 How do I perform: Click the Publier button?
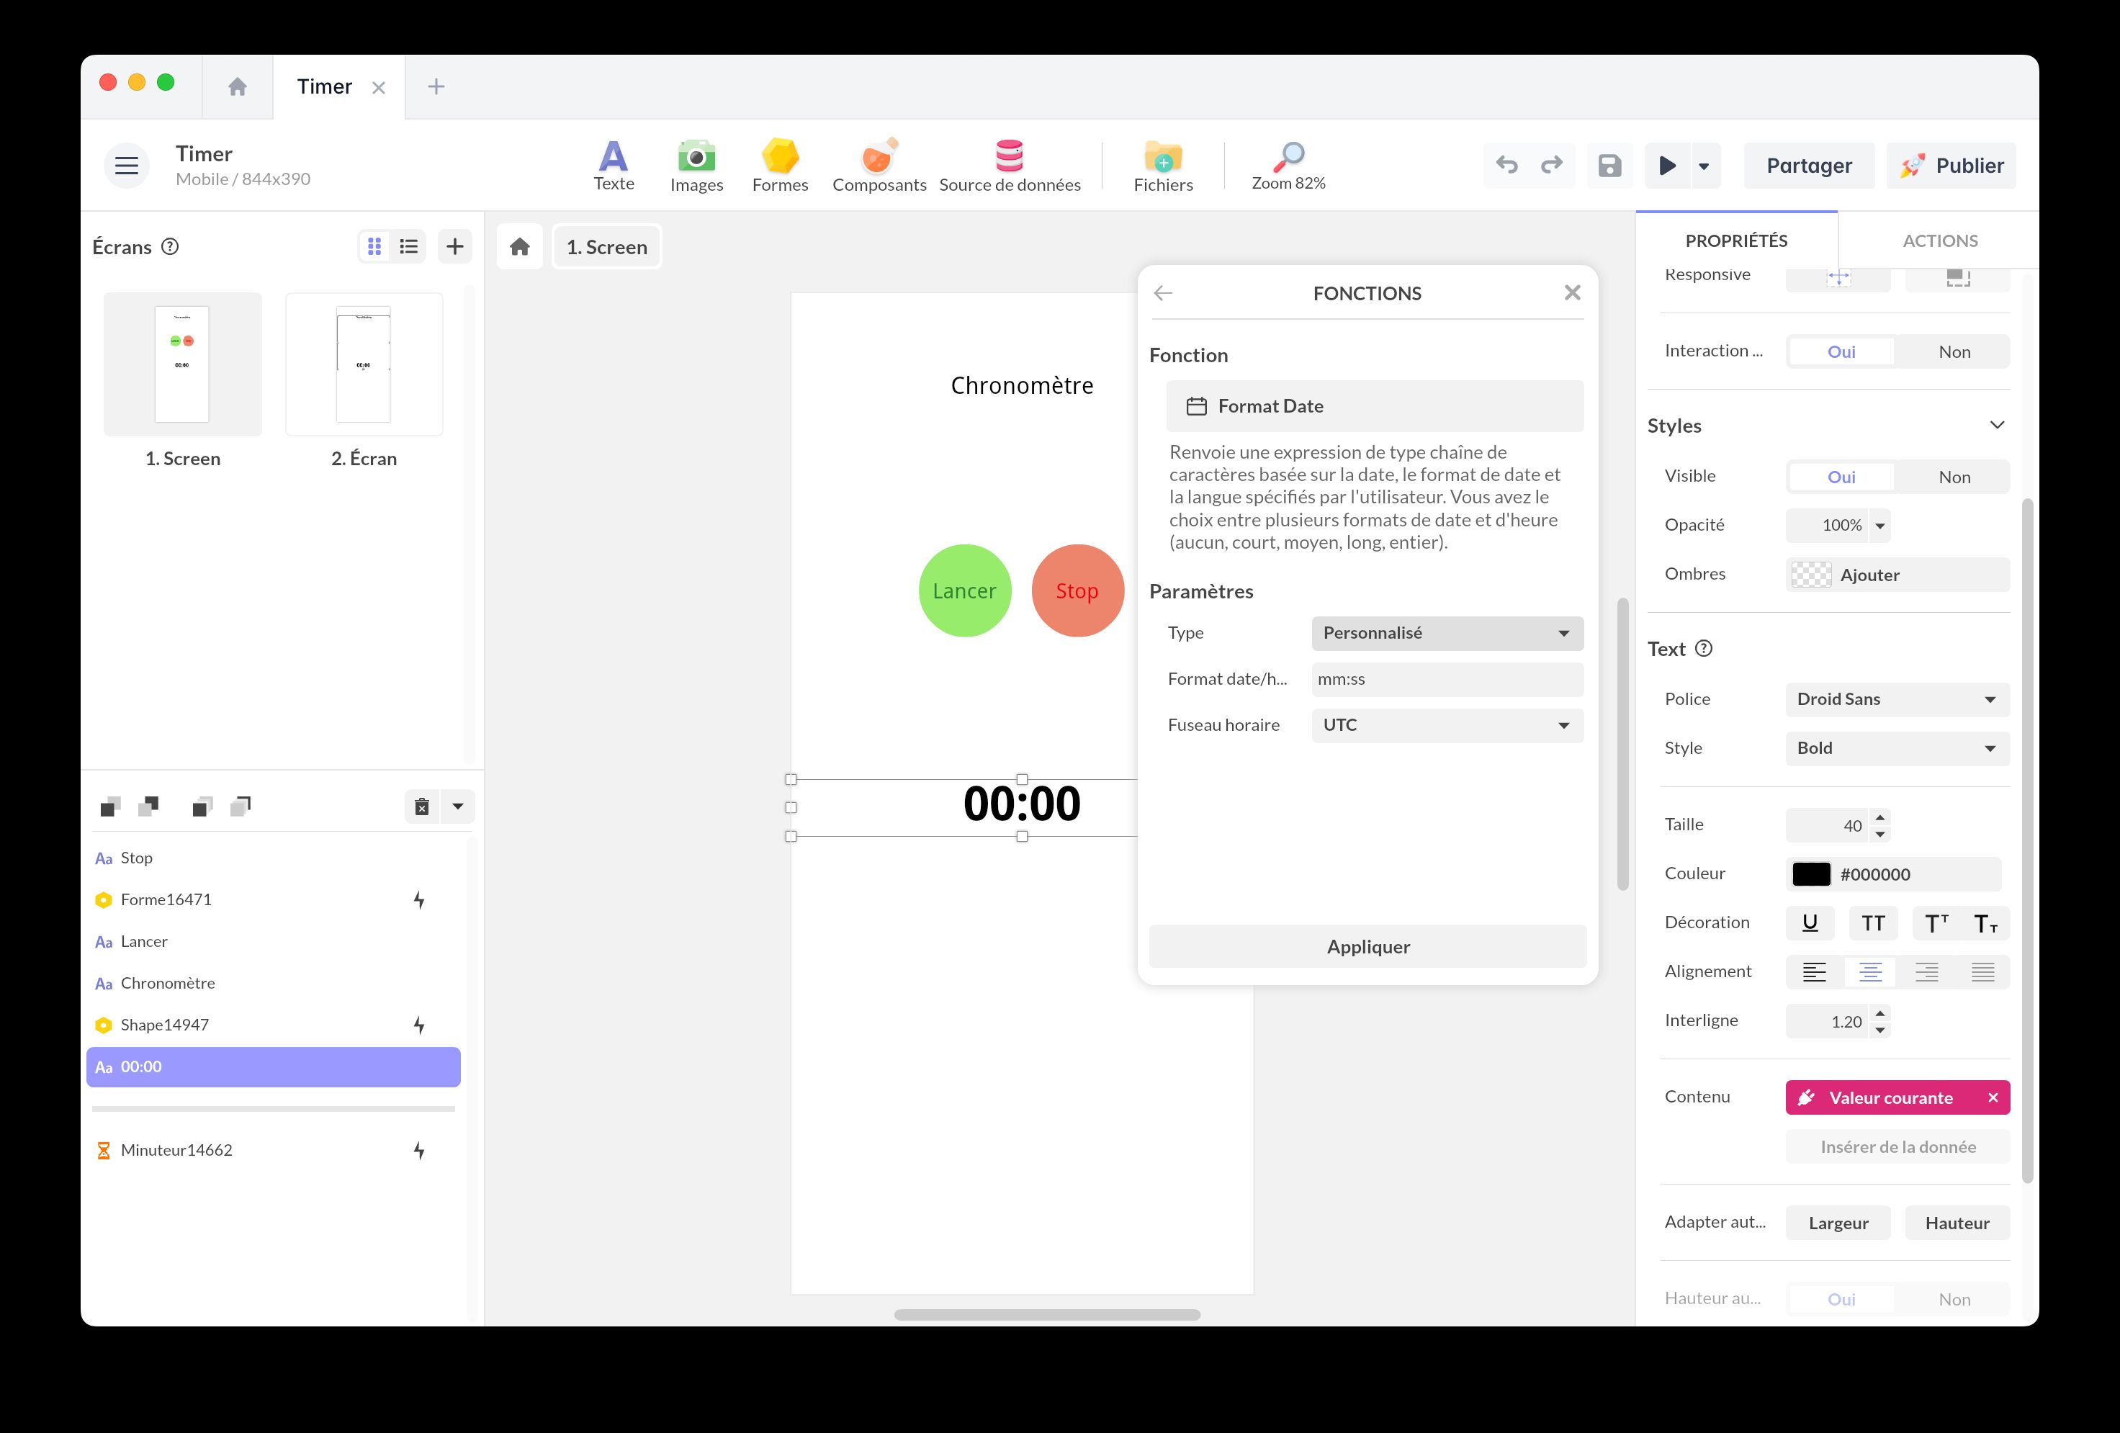point(1951,166)
